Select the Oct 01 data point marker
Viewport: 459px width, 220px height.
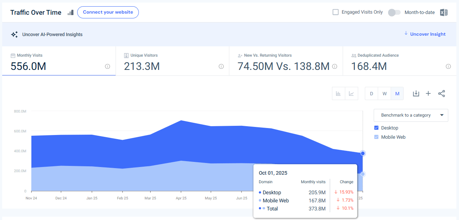[363, 153]
